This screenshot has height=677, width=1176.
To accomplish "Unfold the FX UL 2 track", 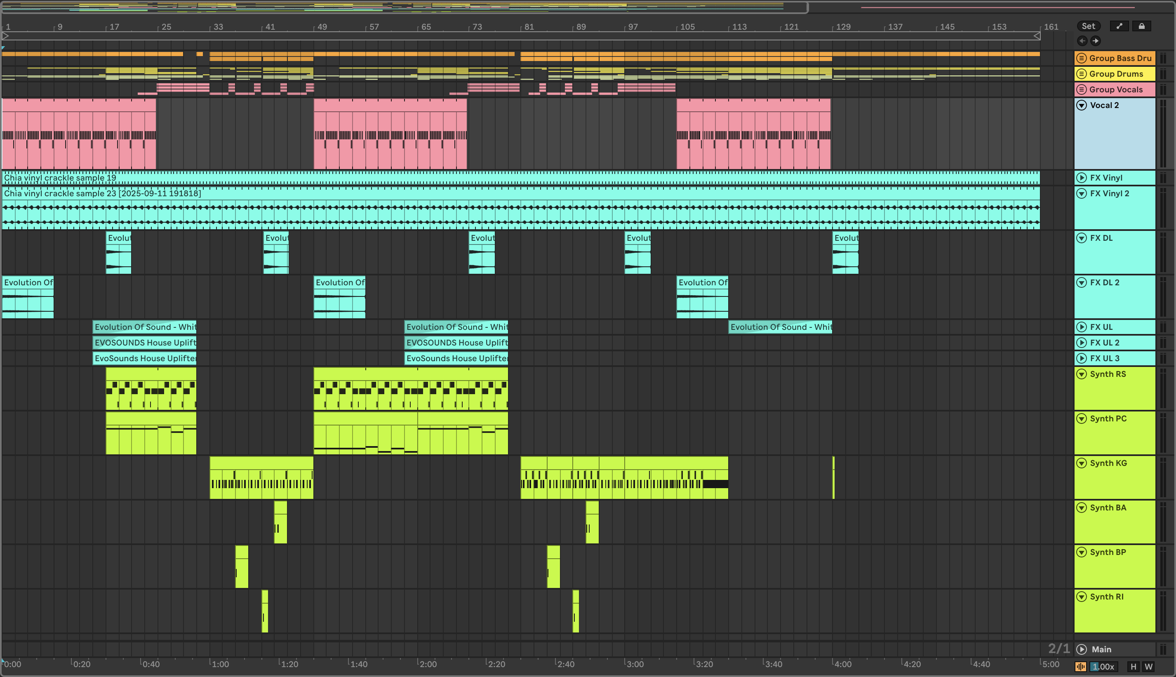I will (x=1082, y=343).
